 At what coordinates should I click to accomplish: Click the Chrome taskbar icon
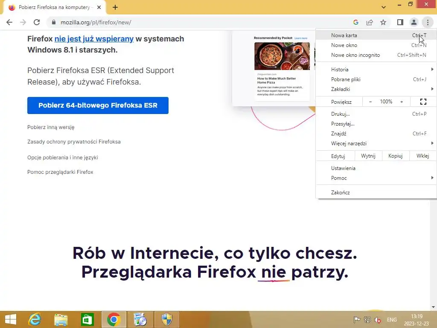[x=114, y=319]
